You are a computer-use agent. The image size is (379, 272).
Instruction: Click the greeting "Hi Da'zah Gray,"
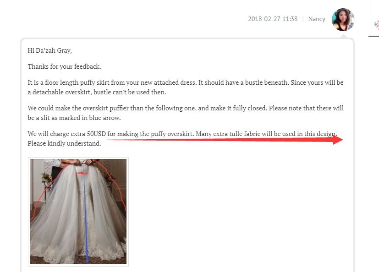[50, 50]
